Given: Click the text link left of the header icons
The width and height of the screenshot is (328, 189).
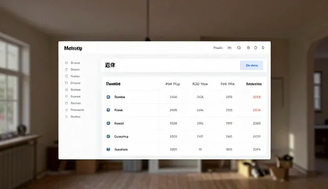Looking at the screenshot, I should 218,48.
